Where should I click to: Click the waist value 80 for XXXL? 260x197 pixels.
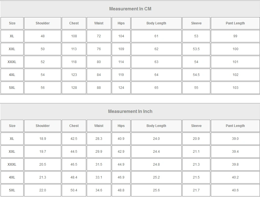click(x=99, y=62)
